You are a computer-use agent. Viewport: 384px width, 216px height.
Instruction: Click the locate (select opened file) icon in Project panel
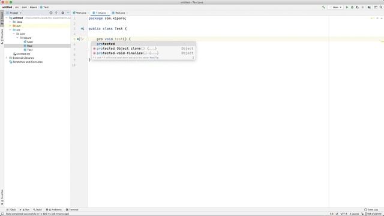tap(51, 13)
